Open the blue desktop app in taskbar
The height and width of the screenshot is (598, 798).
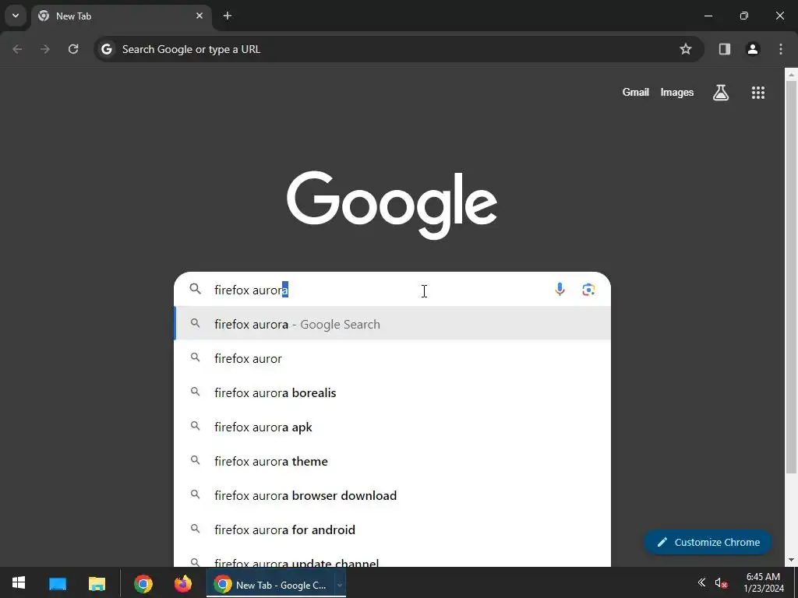pyautogui.click(x=58, y=583)
